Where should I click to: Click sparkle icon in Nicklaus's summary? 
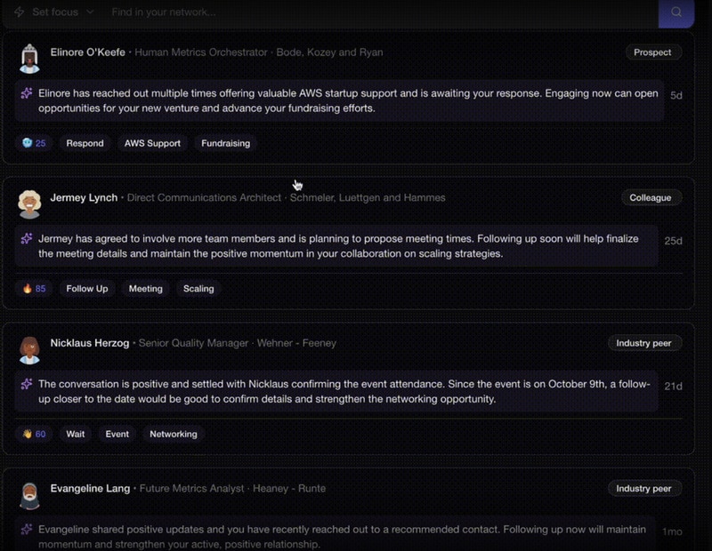click(x=27, y=384)
